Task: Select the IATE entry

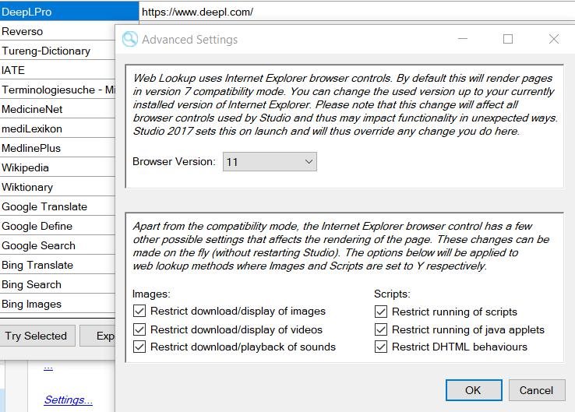Action: click(58, 70)
